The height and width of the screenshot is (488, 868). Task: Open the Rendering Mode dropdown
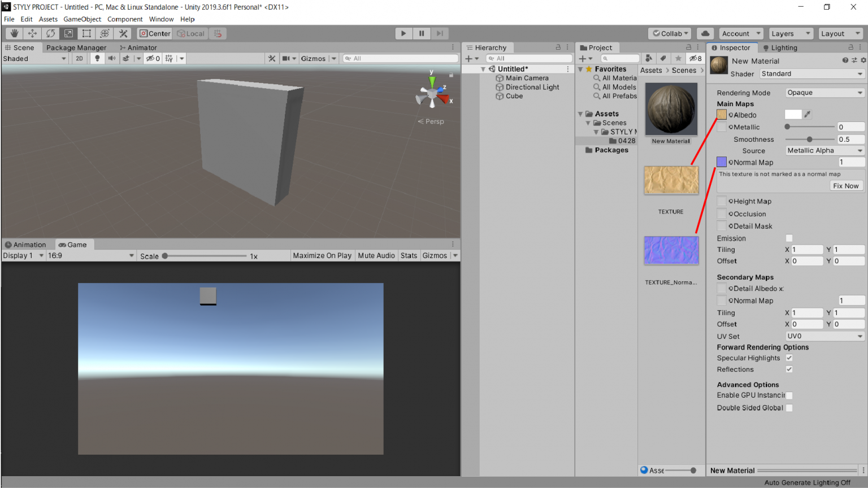(x=824, y=93)
